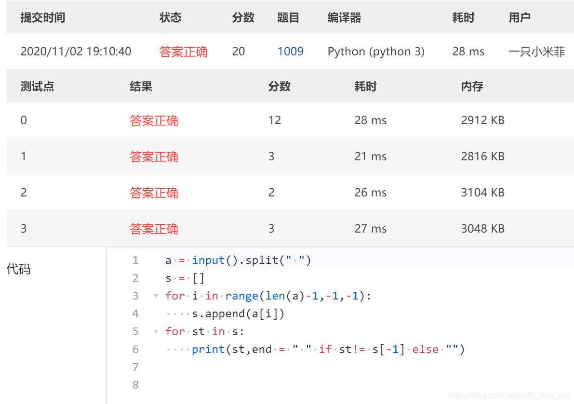The height and width of the screenshot is (404, 574).
Task: Select 答案正确 result for test point 0
Action: click(x=154, y=120)
